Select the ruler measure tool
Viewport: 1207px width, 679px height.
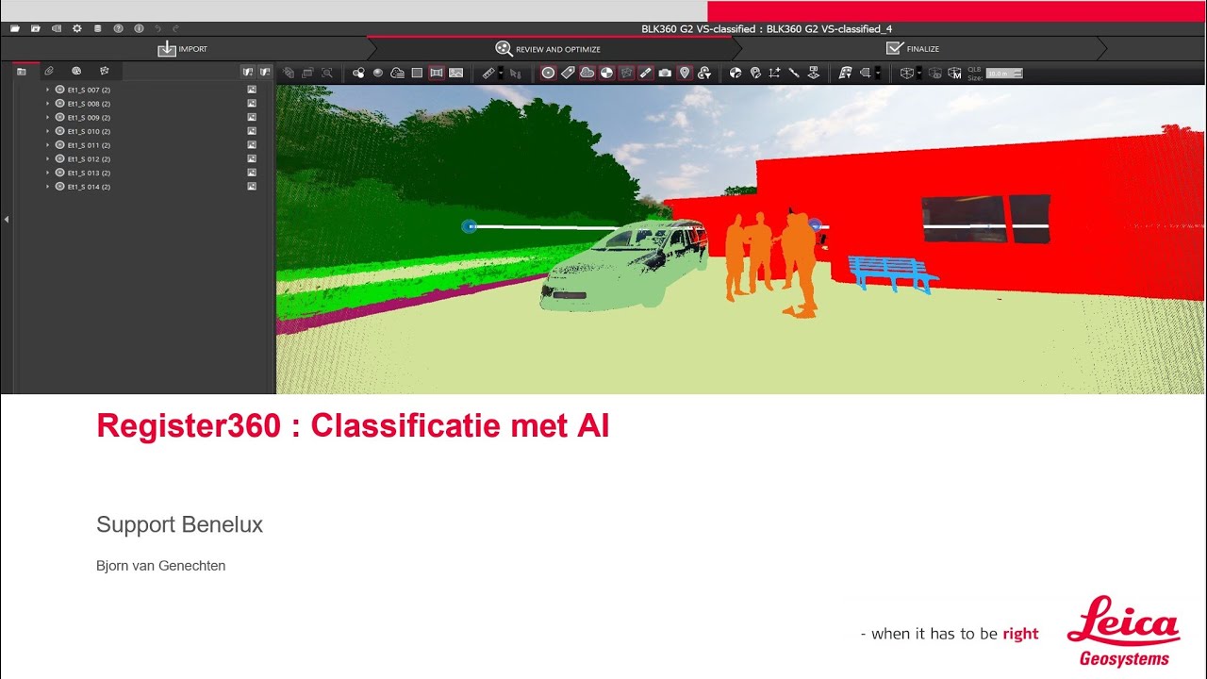(x=488, y=73)
